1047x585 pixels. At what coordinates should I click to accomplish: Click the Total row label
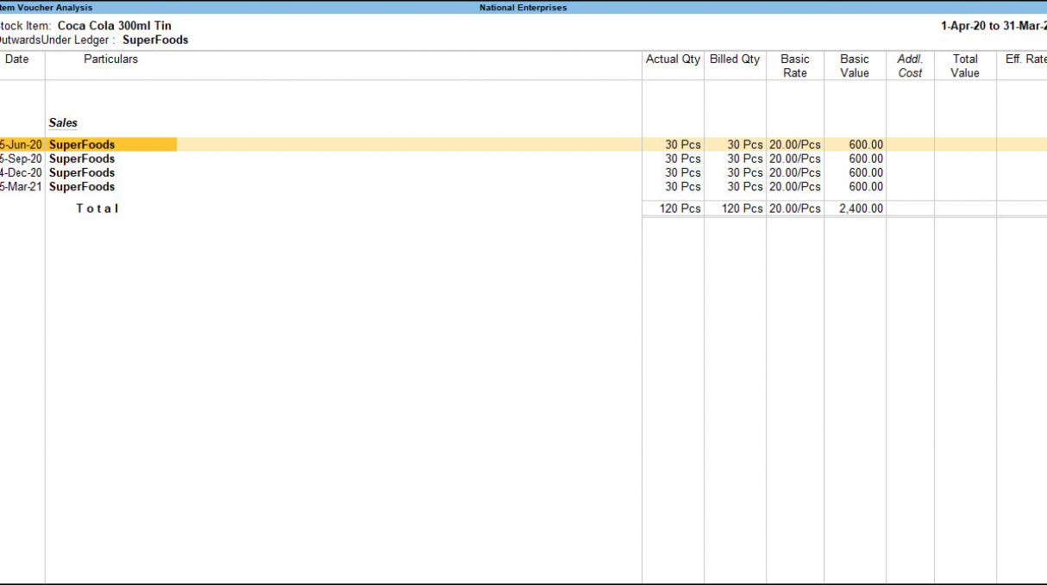(x=97, y=208)
